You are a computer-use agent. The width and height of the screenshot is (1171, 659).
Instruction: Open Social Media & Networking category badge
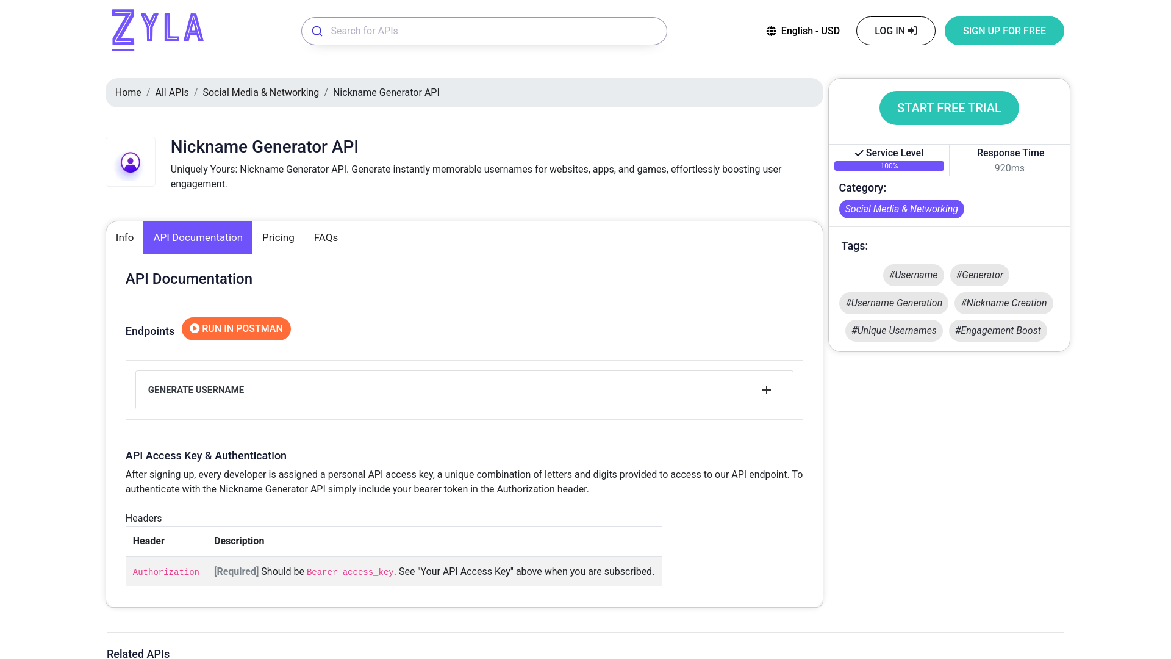coord(901,209)
